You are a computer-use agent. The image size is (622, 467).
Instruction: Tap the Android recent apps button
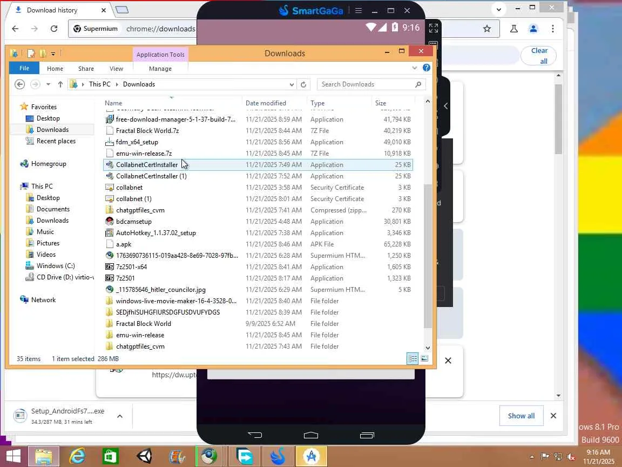tap(367, 435)
